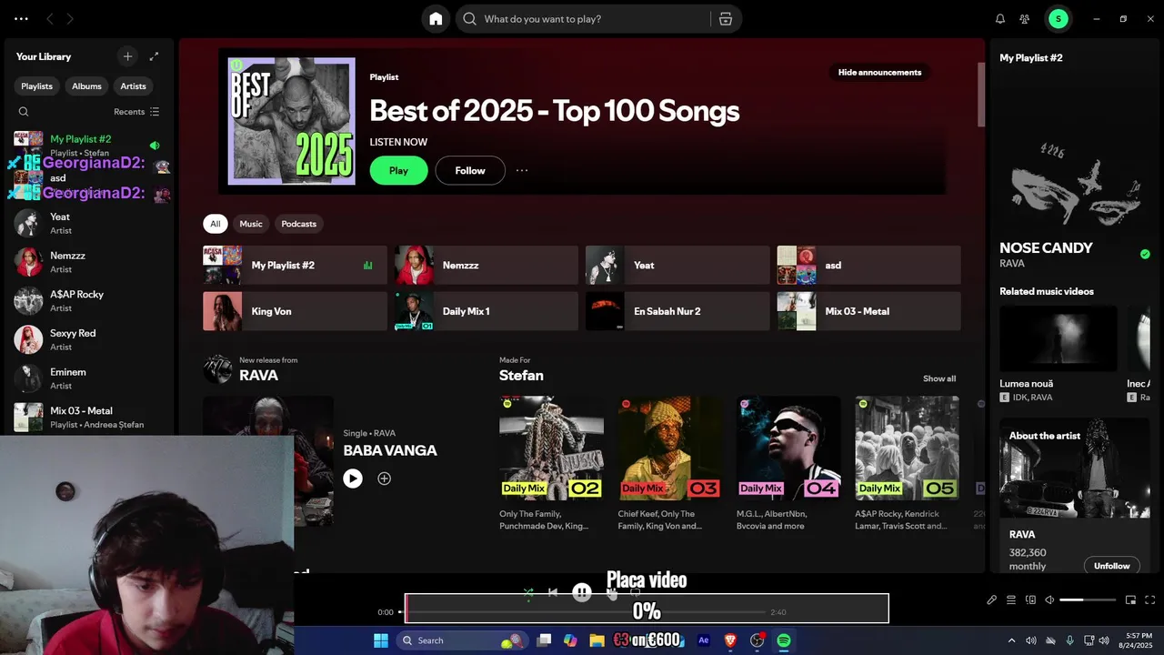Image resolution: width=1164 pixels, height=655 pixels.
Task: Click green check to remove NOSE CANDY
Action: pos(1145,255)
